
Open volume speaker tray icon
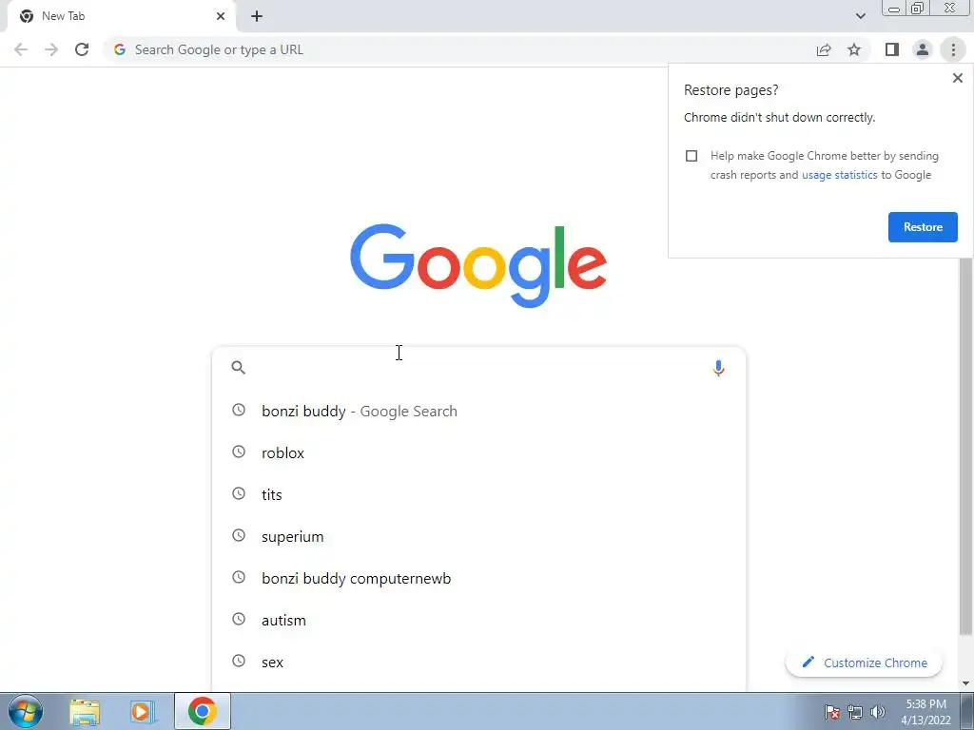point(878,712)
